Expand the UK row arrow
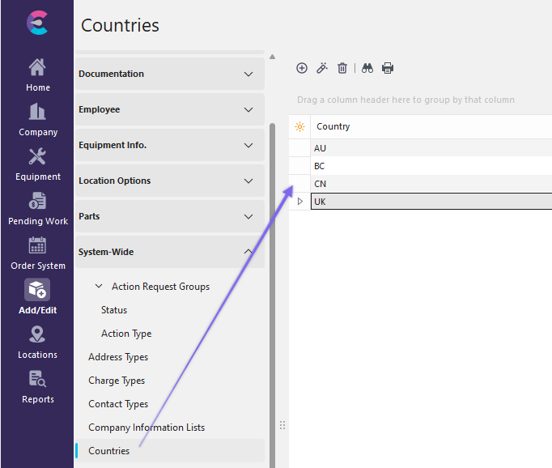This screenshot has width=552, height=468. 300,202
